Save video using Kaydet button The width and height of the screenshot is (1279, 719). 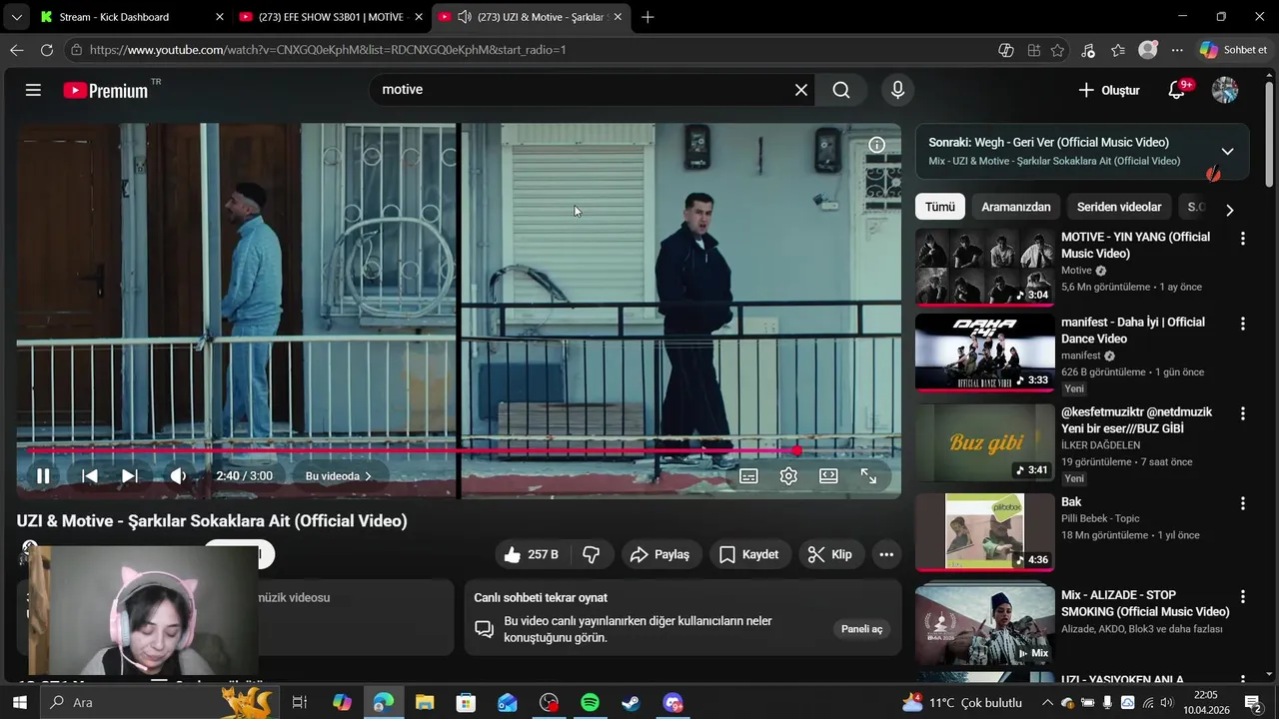(749, 554)
